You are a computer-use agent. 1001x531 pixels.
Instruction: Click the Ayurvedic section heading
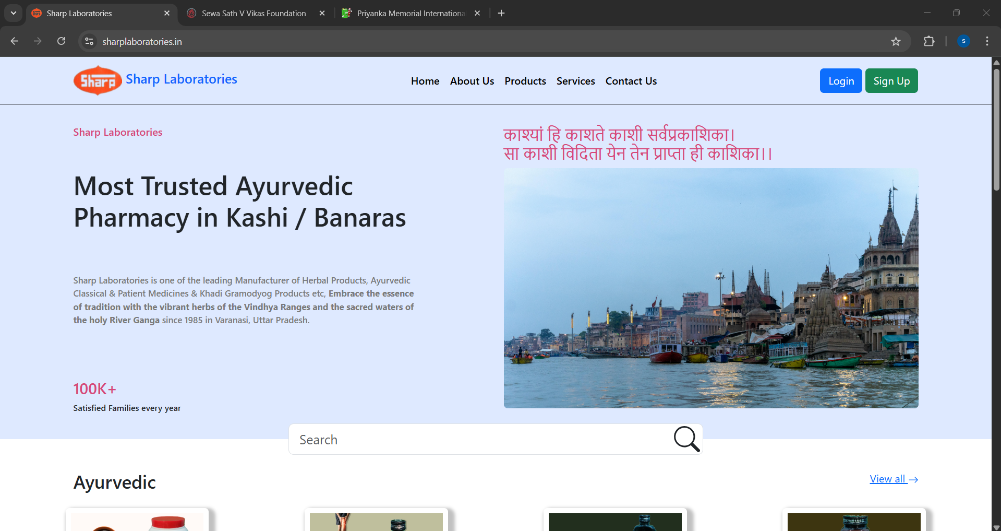(x=115, y=482)
